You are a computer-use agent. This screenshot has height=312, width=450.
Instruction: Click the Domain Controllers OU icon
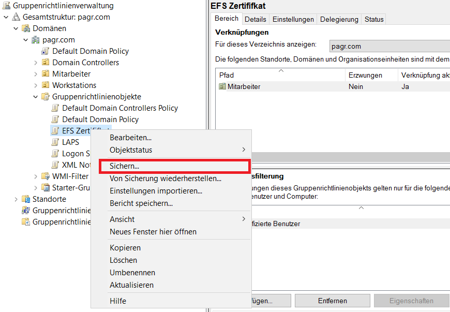[46, 63]
